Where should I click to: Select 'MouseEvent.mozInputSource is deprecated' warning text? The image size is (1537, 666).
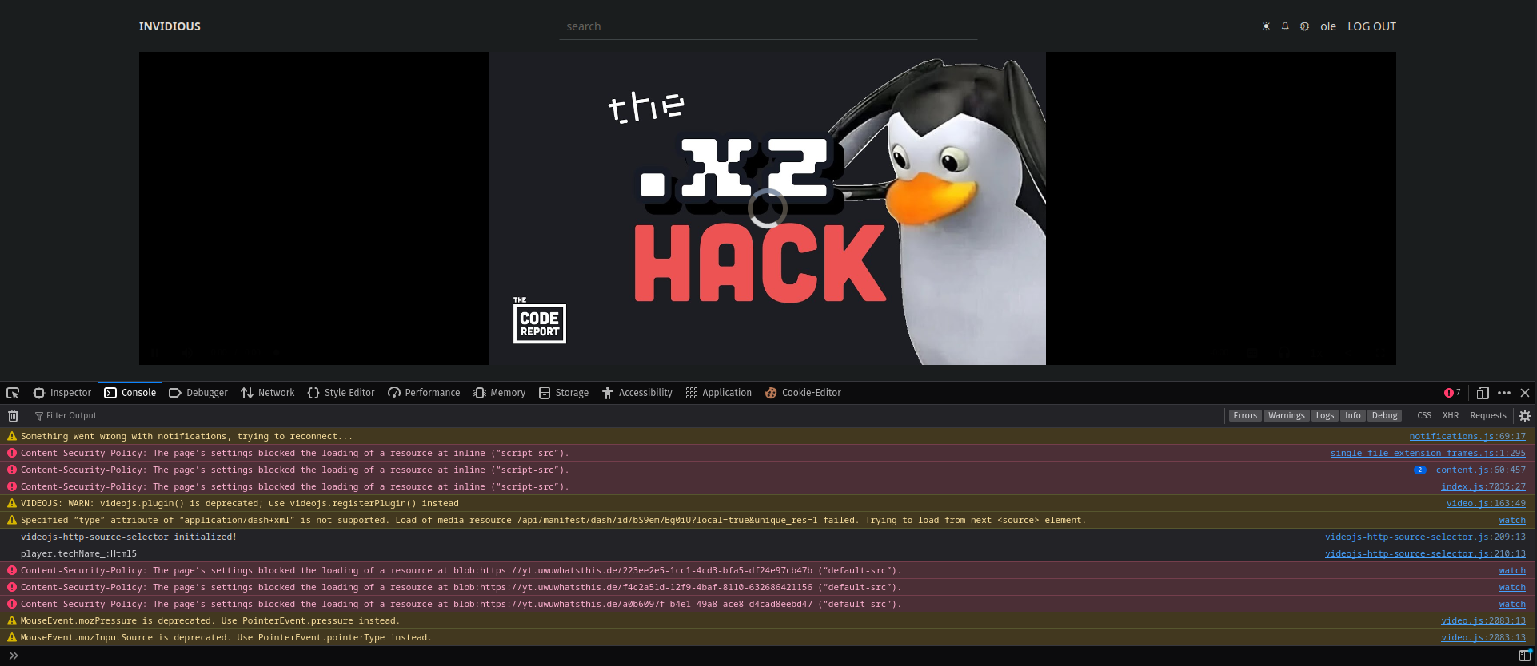tap(226, 637)
